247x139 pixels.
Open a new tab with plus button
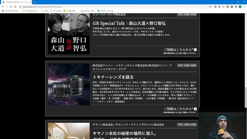pyautogui.click(x=35, y=2)
